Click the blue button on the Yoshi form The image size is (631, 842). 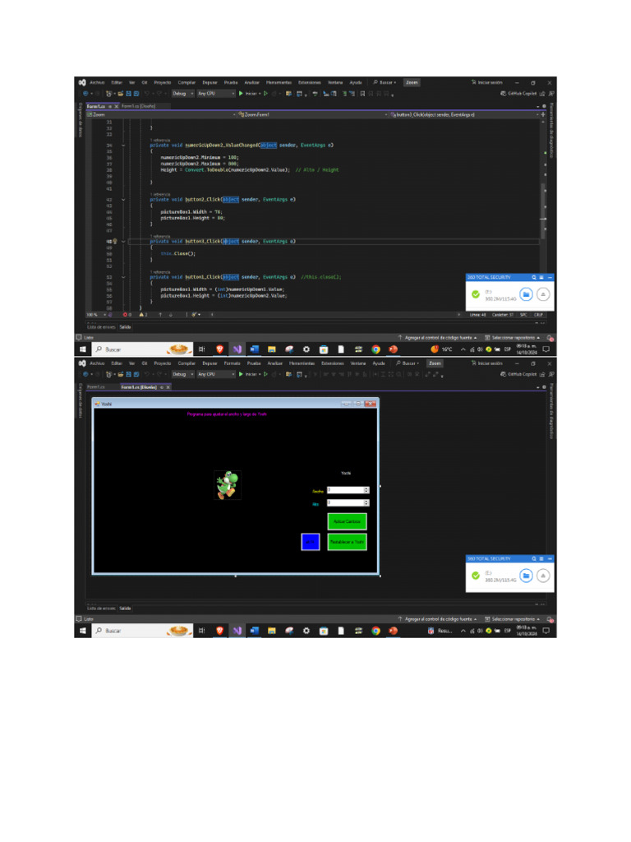click(311, 542)
